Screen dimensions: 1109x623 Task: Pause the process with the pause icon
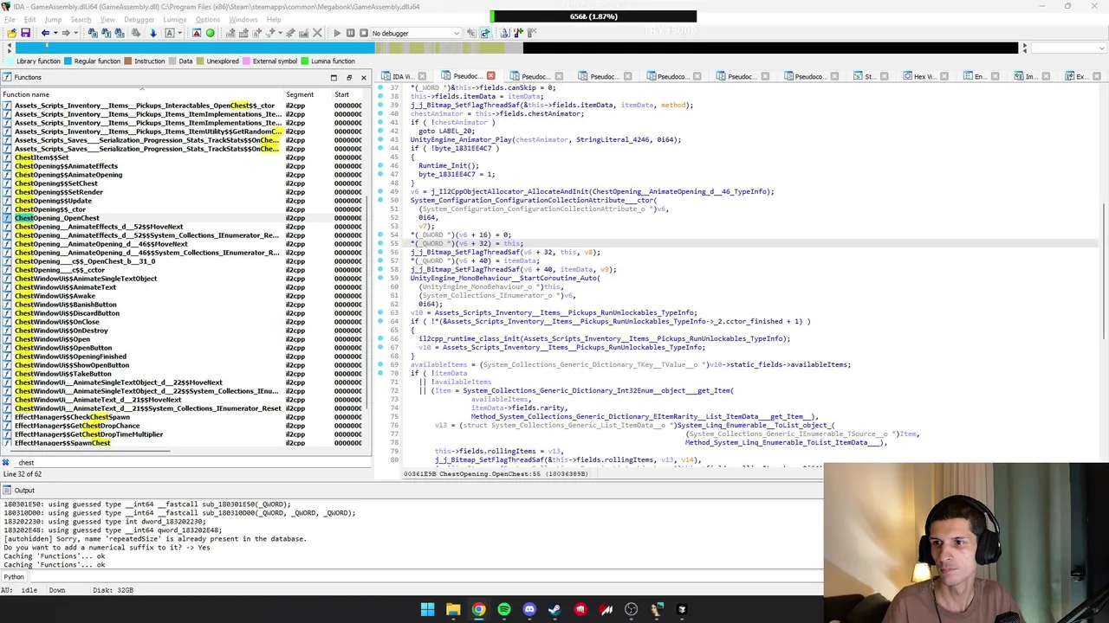tap(351, 33)
